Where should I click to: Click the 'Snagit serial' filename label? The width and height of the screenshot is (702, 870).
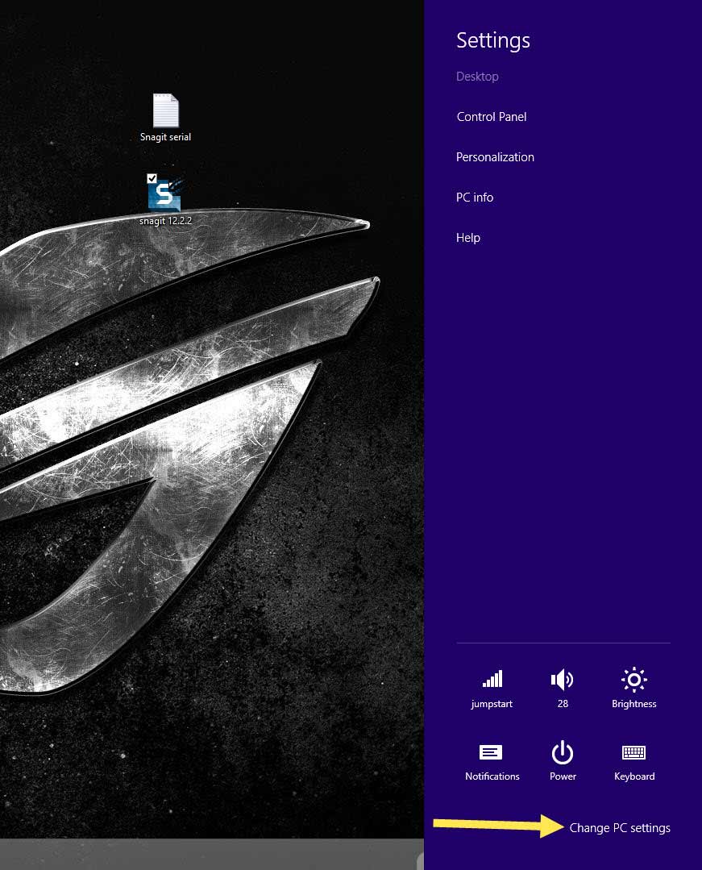click(165, 137)
